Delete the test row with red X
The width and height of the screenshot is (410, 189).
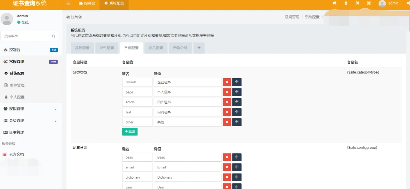(x=227, y=112)
